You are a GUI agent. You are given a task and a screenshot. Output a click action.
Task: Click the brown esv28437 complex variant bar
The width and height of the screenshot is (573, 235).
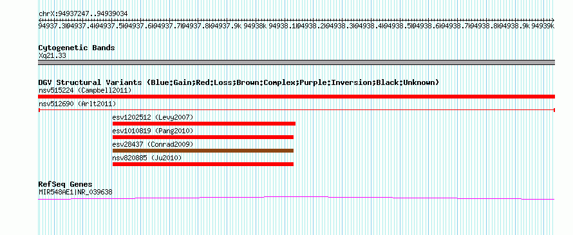(203, 151)
